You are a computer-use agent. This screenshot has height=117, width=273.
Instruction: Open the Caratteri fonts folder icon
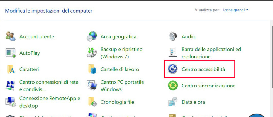(x=11, y=69)
